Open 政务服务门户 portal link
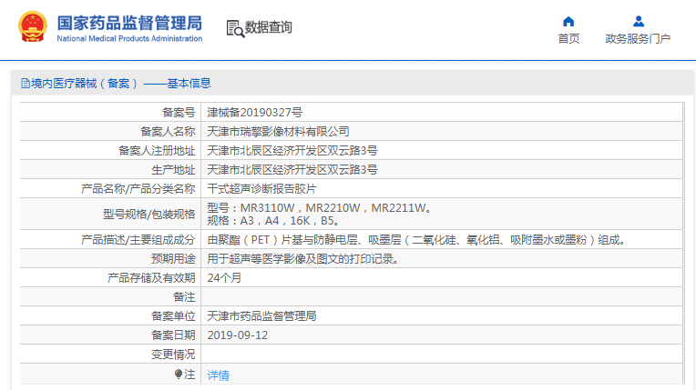 coord(638,38)
